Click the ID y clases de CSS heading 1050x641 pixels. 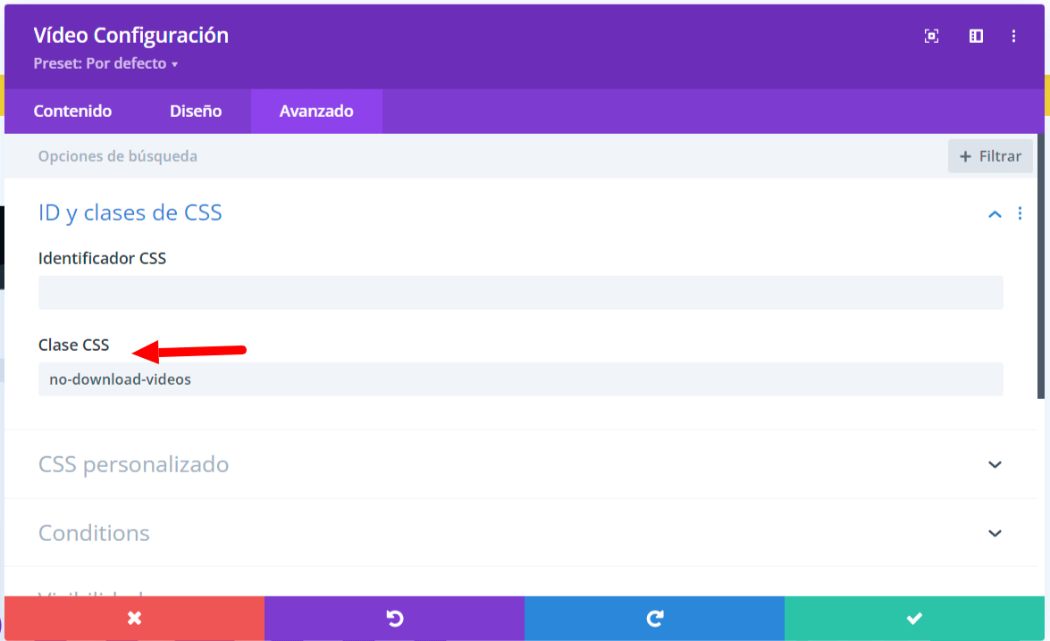point(130,212)
